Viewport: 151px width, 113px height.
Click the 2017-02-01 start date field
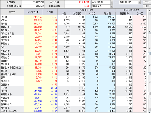click(101, 2)
